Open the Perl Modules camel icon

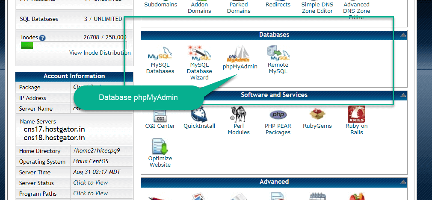(x=239, y=114)
